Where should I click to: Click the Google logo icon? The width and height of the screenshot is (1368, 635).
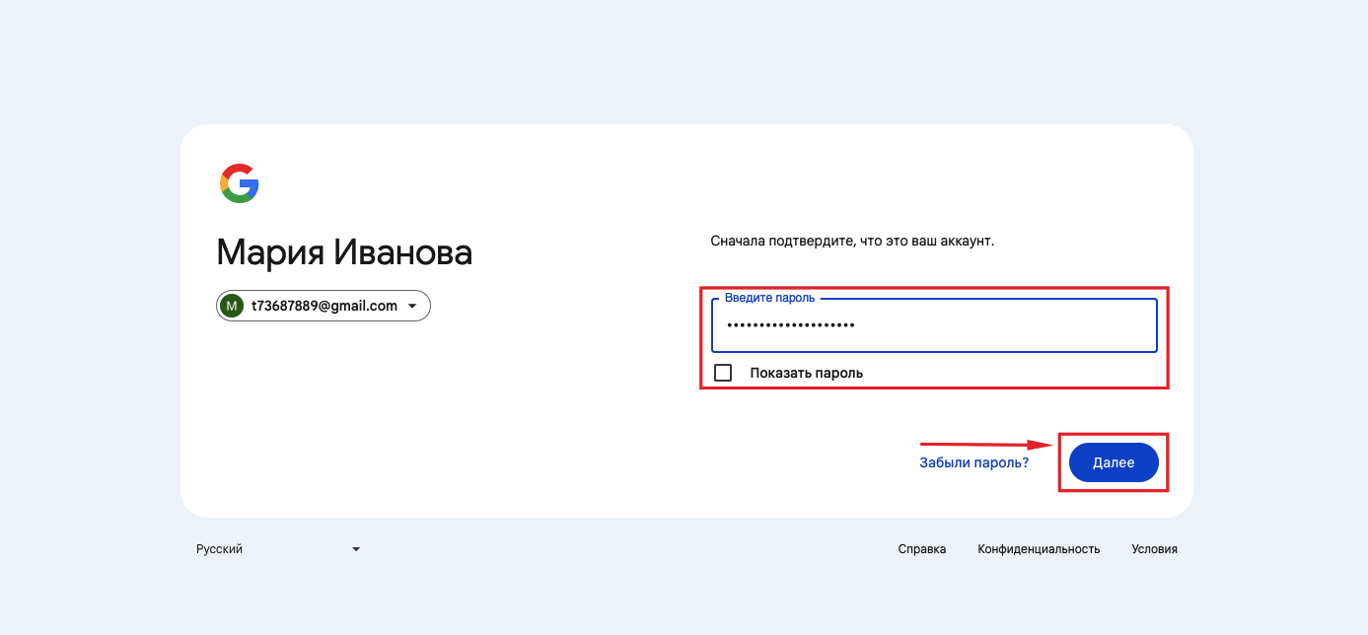tap(239, 184)
